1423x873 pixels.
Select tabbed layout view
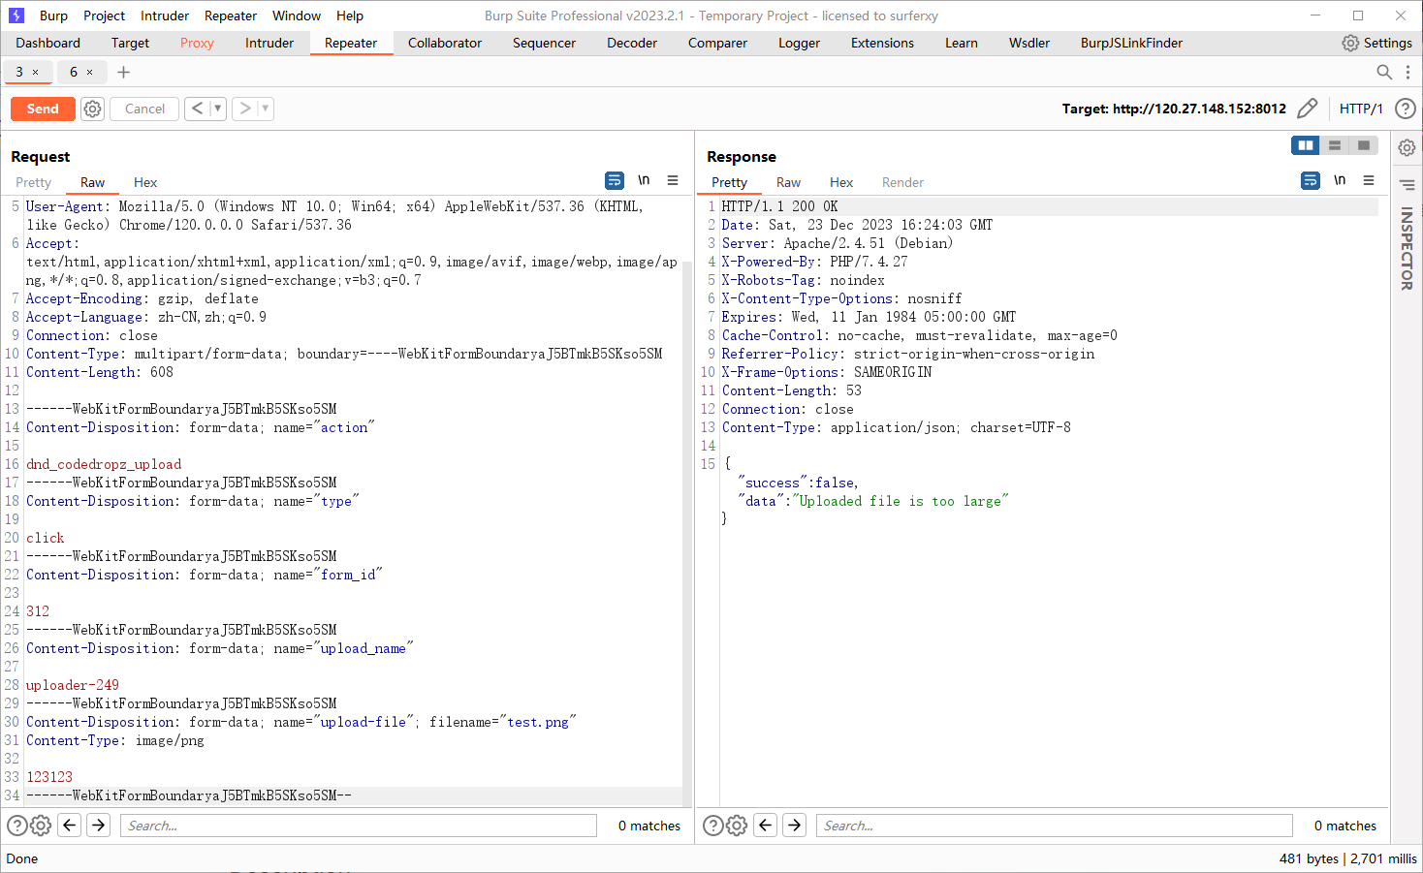[x=1364, y=145]
